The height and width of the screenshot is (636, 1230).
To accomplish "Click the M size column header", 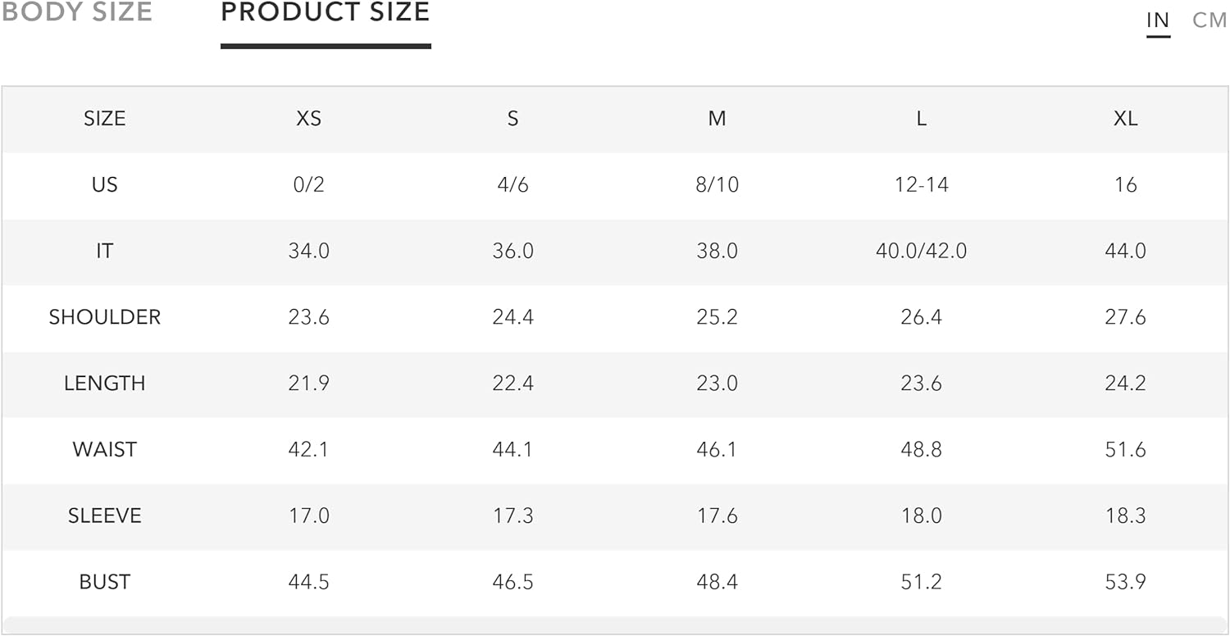I will (717, 119).
